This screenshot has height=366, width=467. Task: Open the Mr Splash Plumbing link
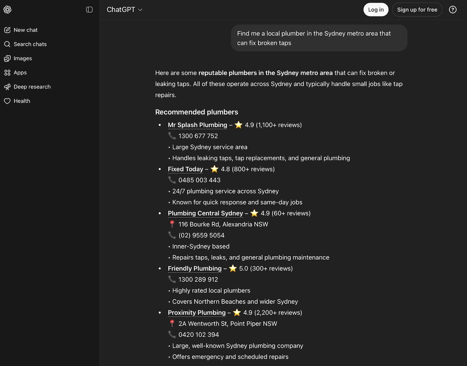click(x=197, y=124)
